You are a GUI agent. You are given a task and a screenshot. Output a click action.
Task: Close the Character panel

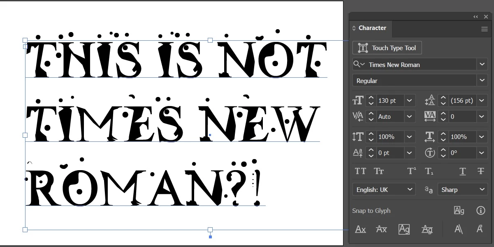(x=486, y=17)
